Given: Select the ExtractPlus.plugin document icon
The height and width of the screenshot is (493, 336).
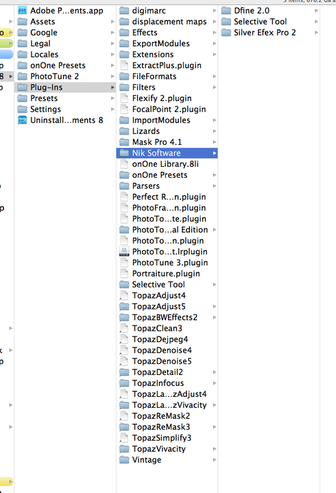Looking at the screenshot, I should coord(124,65).
